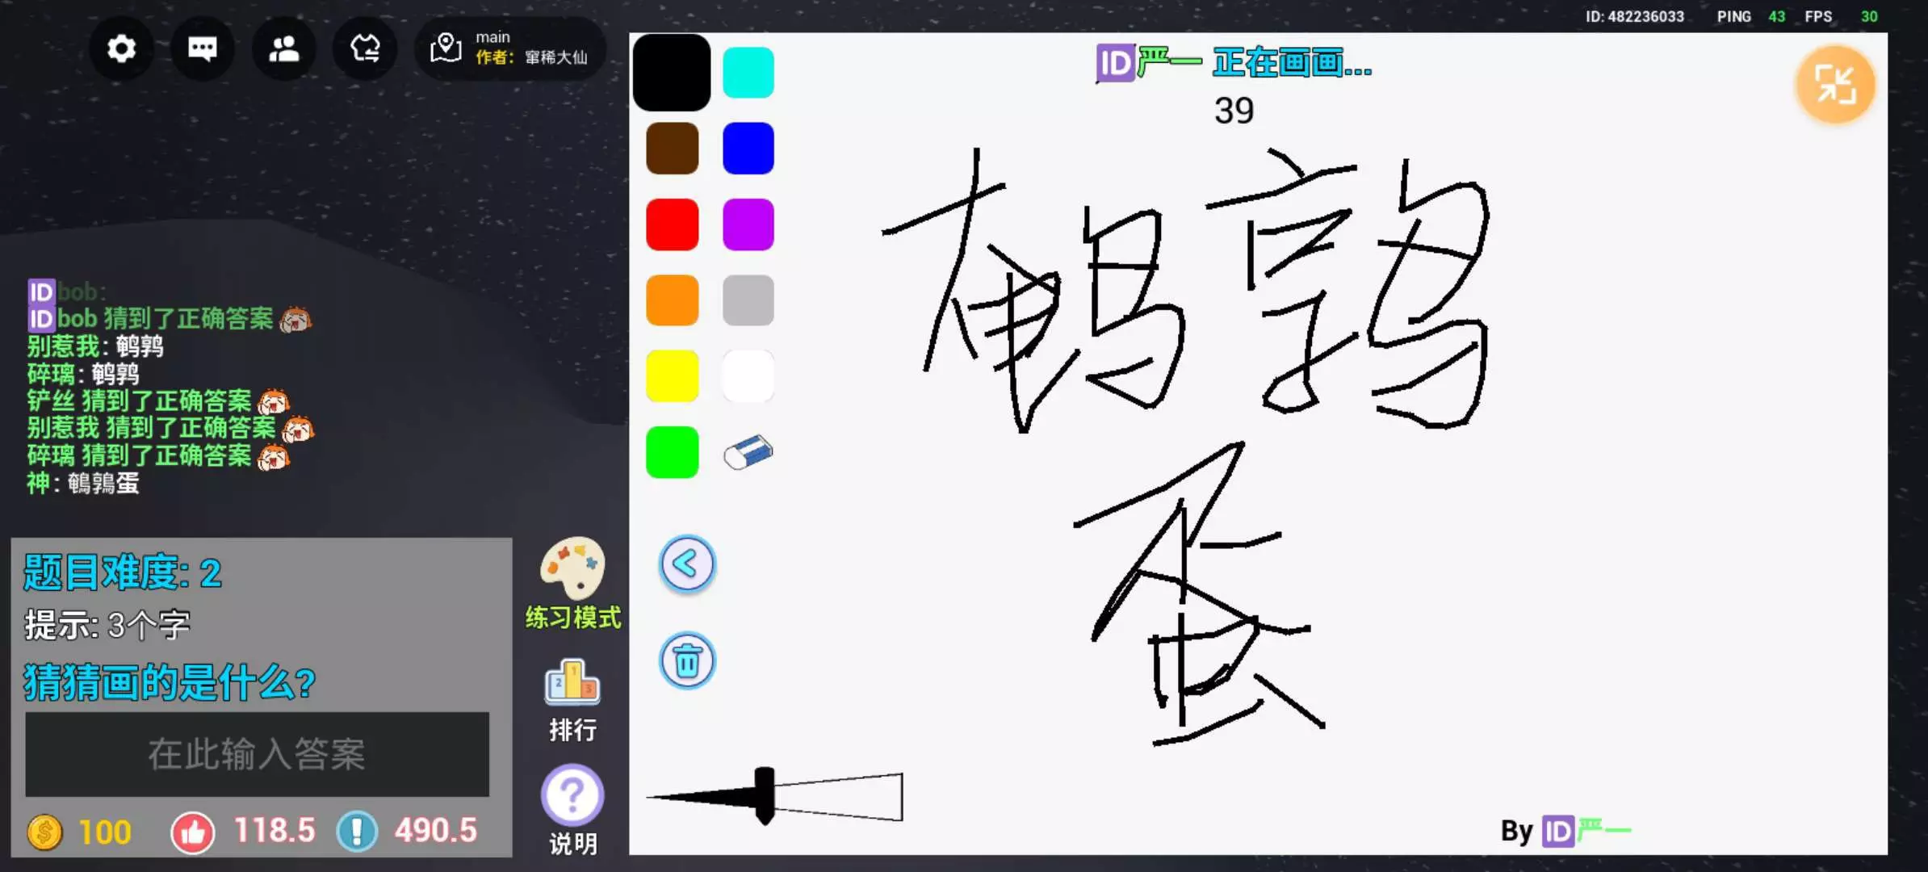Choose the green color swatch
The width and height of the screenshot is (1928, 872).
coord(672,452)
